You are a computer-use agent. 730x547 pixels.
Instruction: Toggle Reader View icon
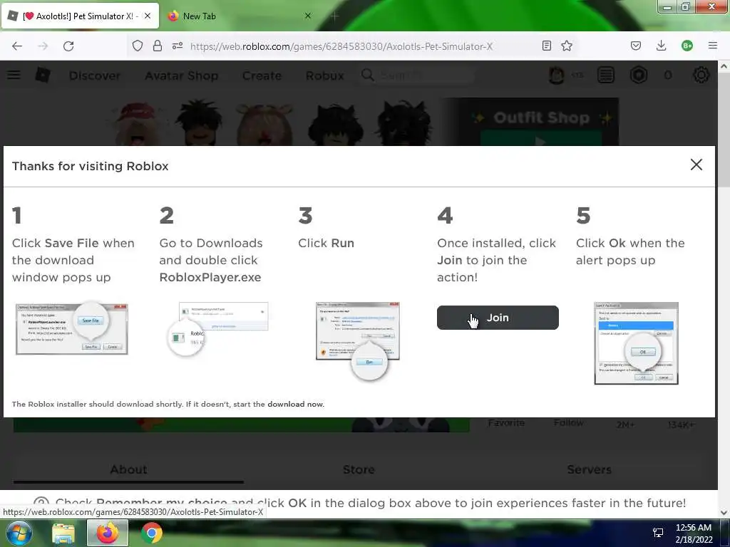547,46
